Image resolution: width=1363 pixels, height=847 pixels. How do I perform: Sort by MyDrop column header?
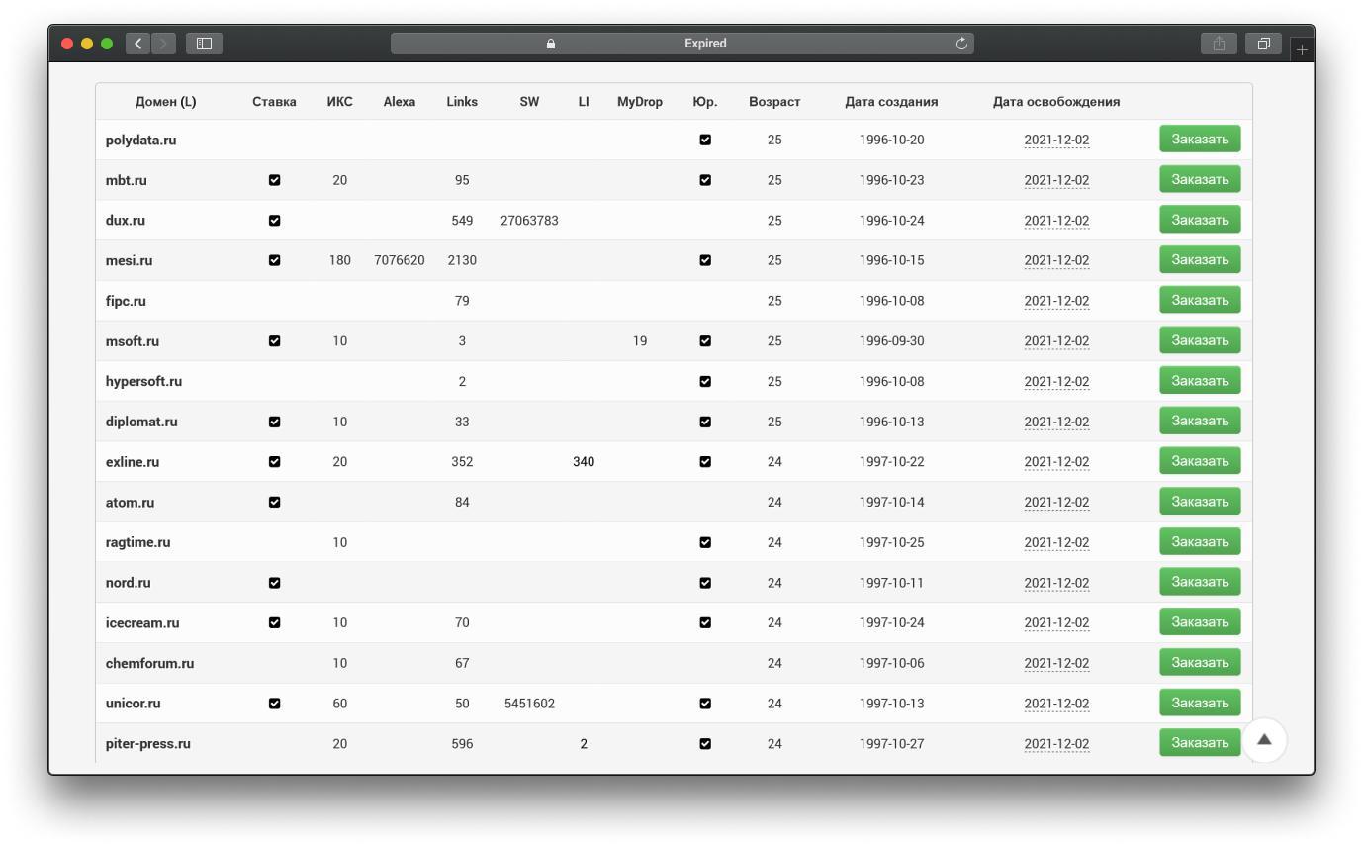[640, 102]
